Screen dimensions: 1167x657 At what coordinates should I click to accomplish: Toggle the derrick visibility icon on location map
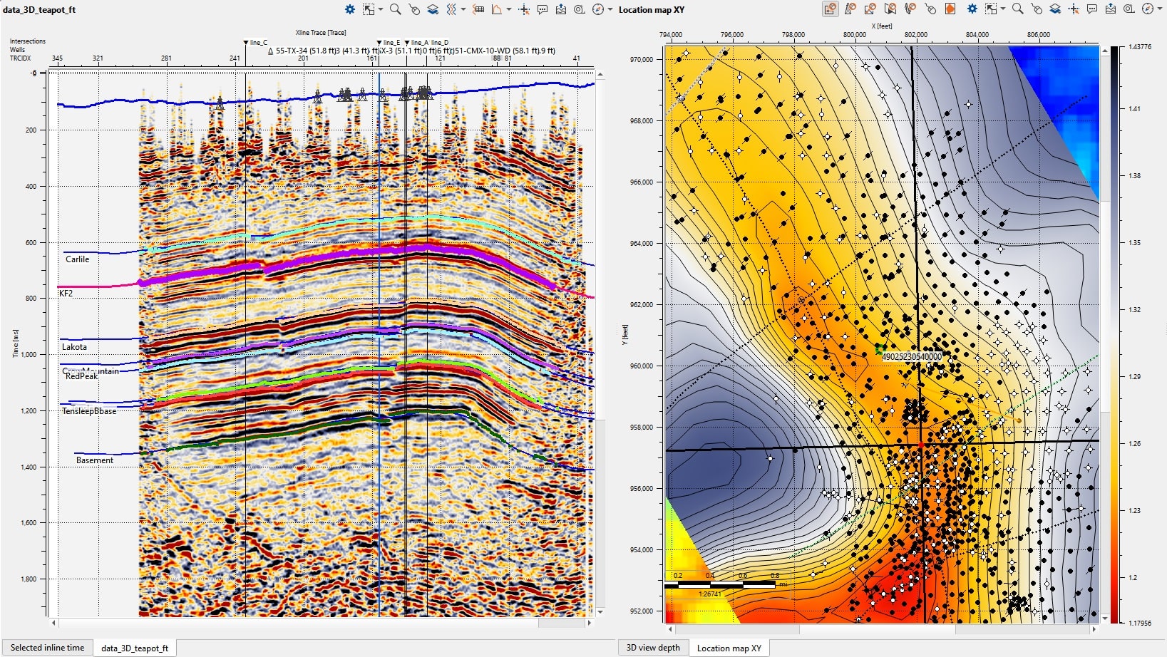click(850, 9)
